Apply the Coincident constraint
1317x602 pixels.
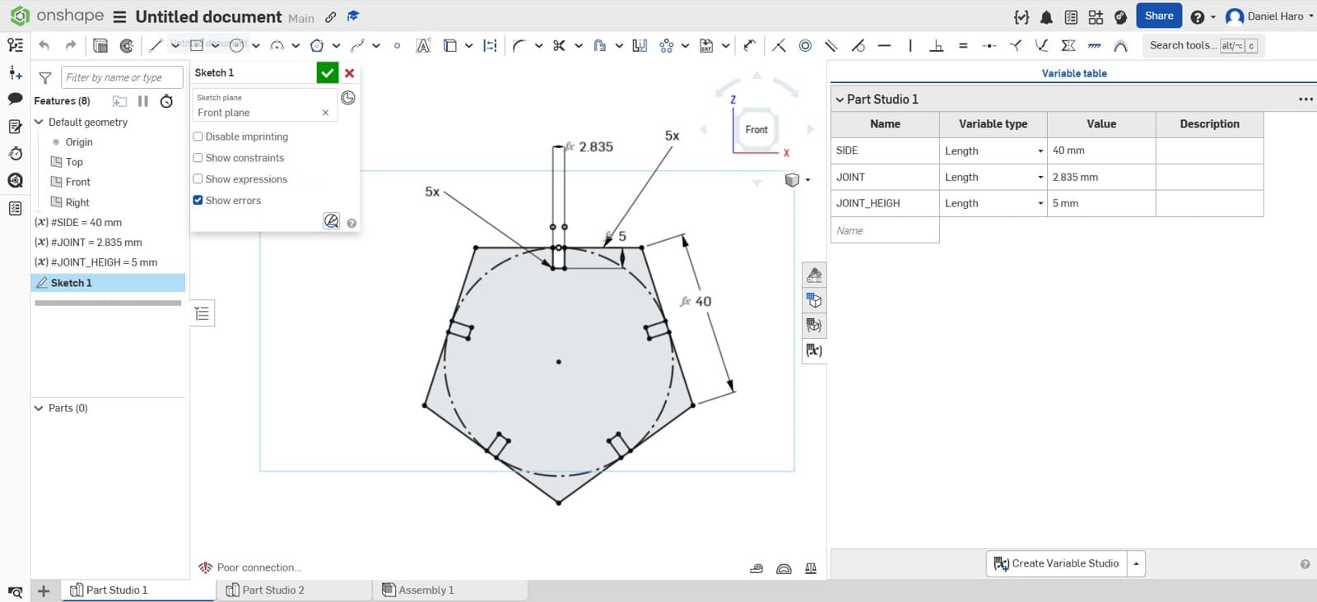(x=779, y=45)
